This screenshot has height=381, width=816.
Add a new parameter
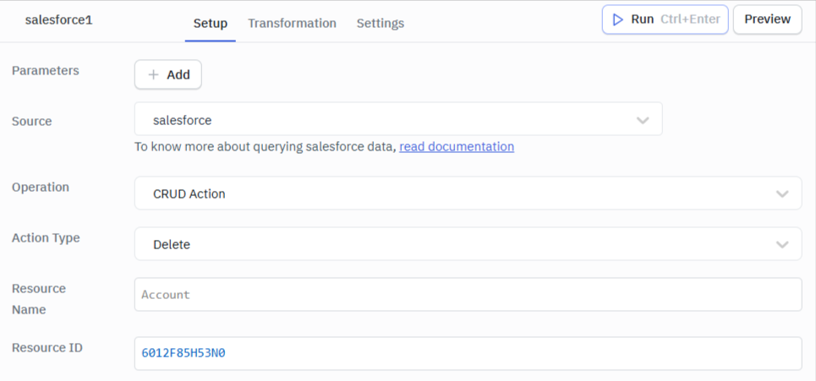click(168, 75)
